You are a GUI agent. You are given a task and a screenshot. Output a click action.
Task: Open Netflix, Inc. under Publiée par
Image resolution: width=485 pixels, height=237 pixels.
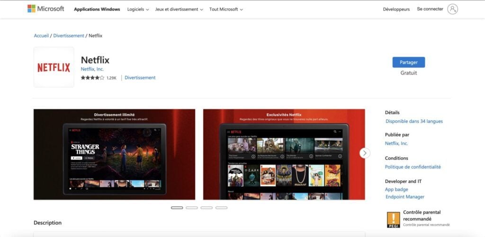[396, 144]
